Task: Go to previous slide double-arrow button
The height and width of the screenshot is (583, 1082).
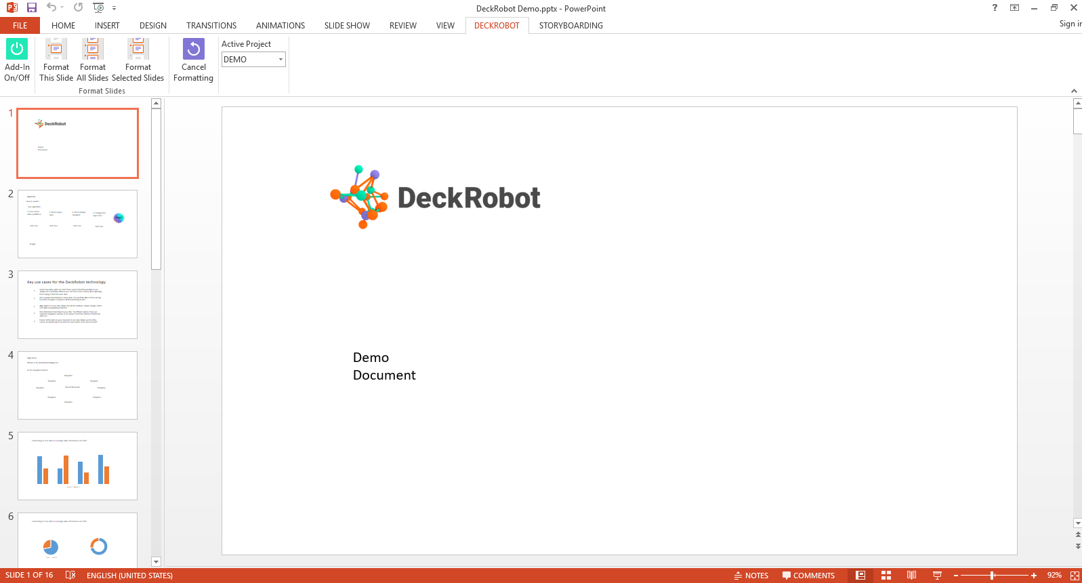Action: coord(1078,534)
